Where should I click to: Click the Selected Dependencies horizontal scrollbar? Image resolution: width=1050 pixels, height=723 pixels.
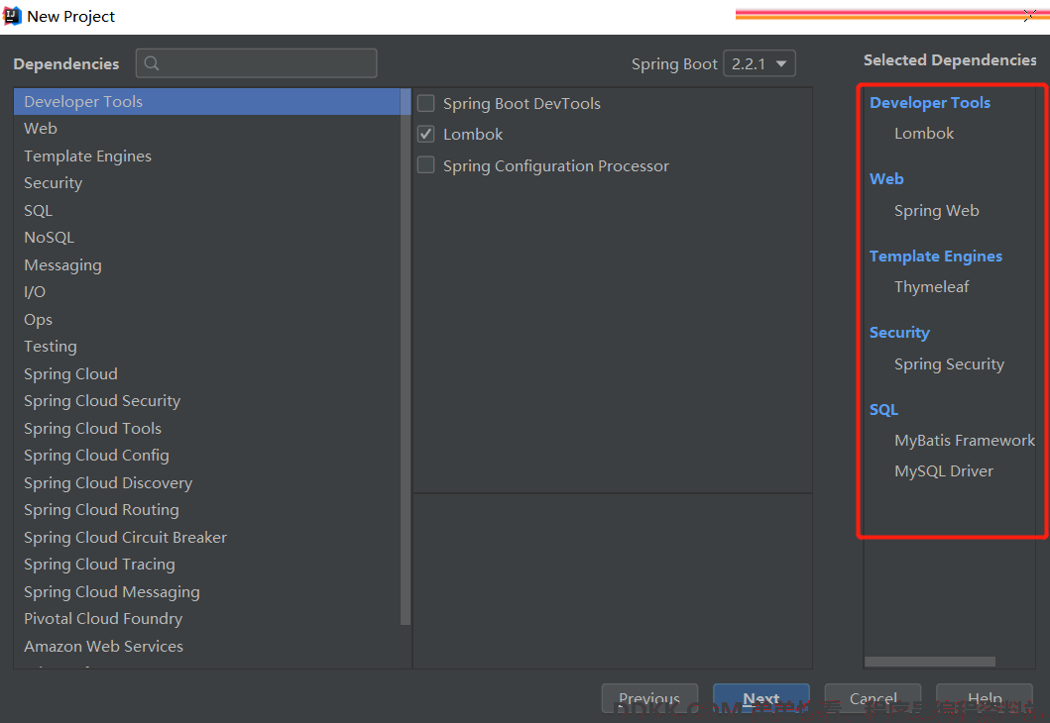(x=929, y=662)
